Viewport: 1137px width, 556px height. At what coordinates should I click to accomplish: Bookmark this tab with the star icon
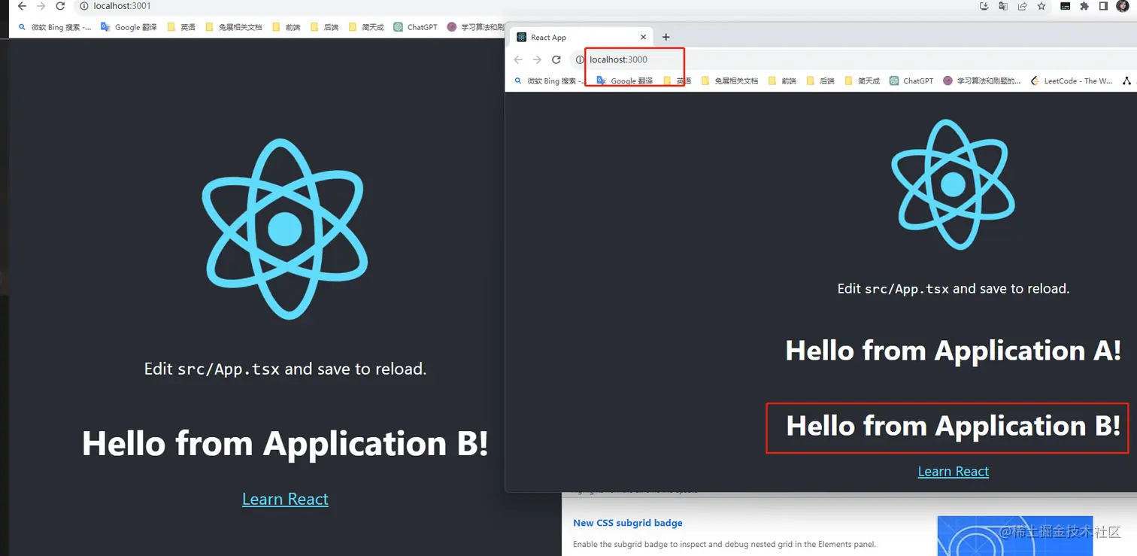point(1041,6)
